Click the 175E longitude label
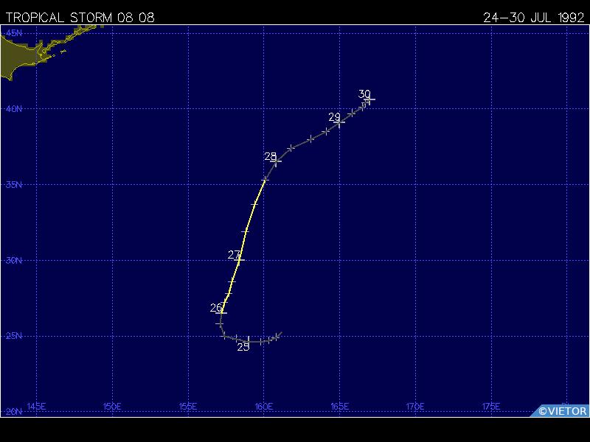The width and height of the screenshot is (590, 442). click(491, 407)
